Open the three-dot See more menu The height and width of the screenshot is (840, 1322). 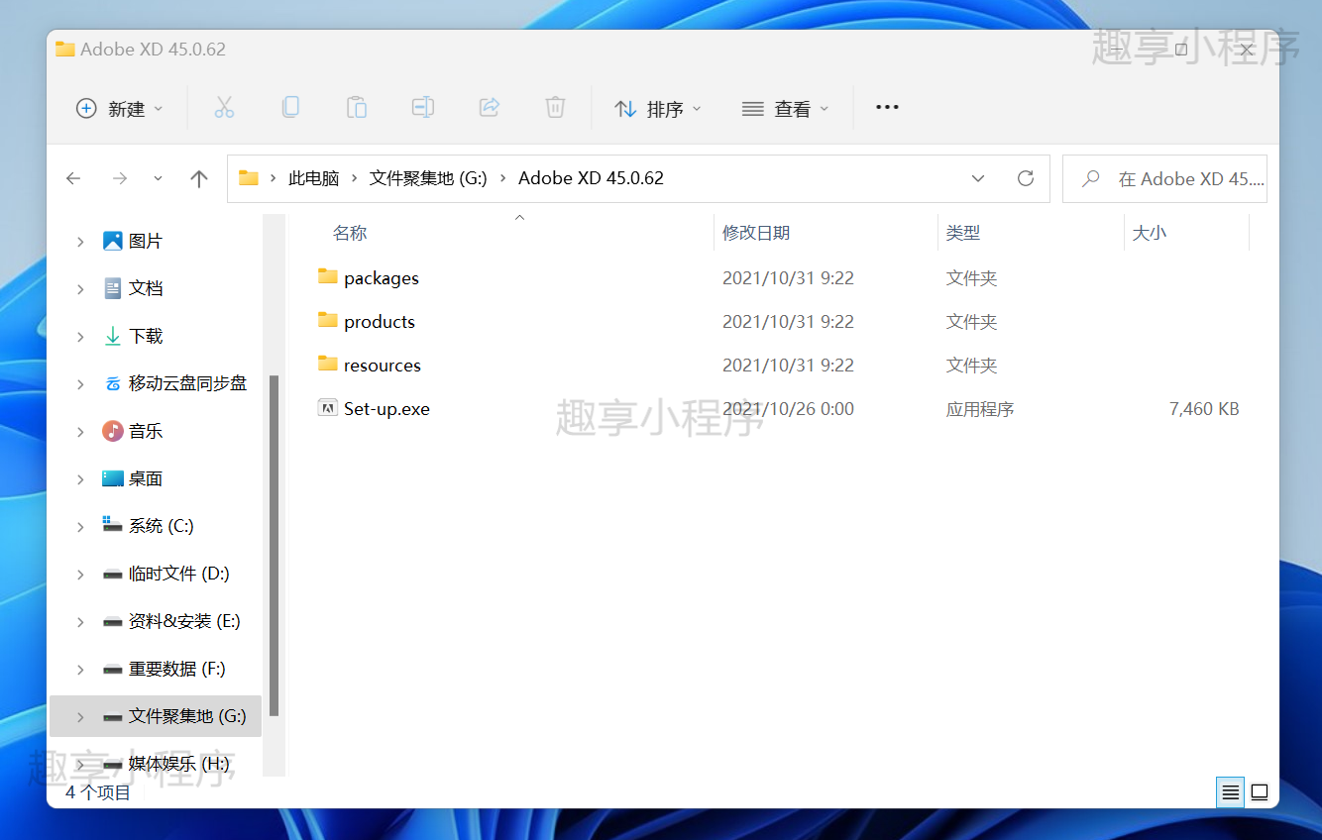[x=887, y=107]
